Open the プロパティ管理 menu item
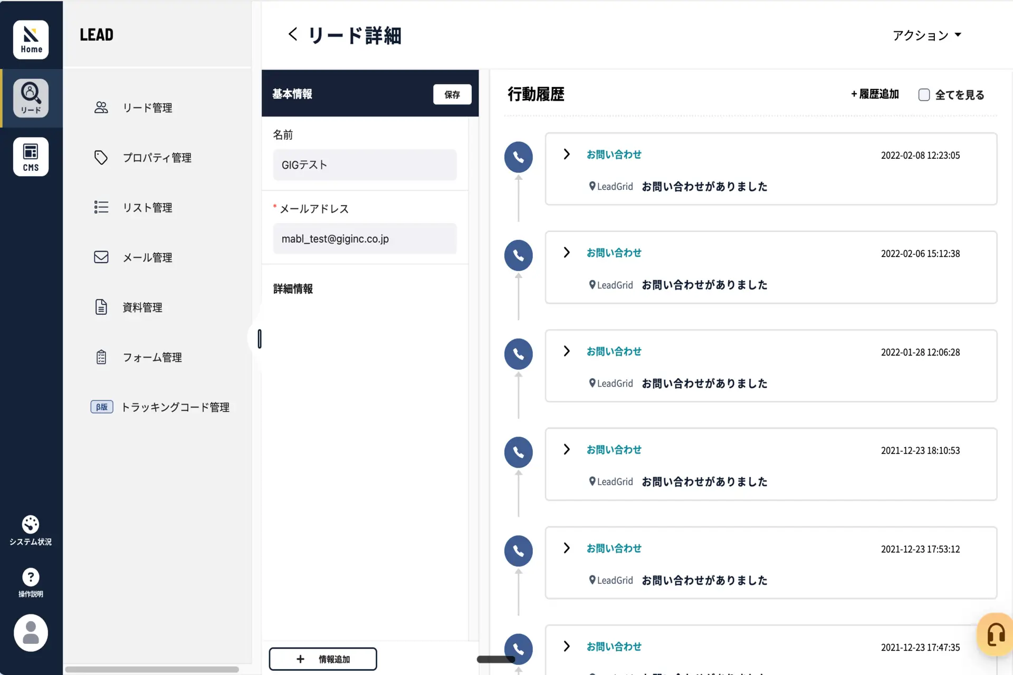1013x675 pixels. (x=157, y=158)
